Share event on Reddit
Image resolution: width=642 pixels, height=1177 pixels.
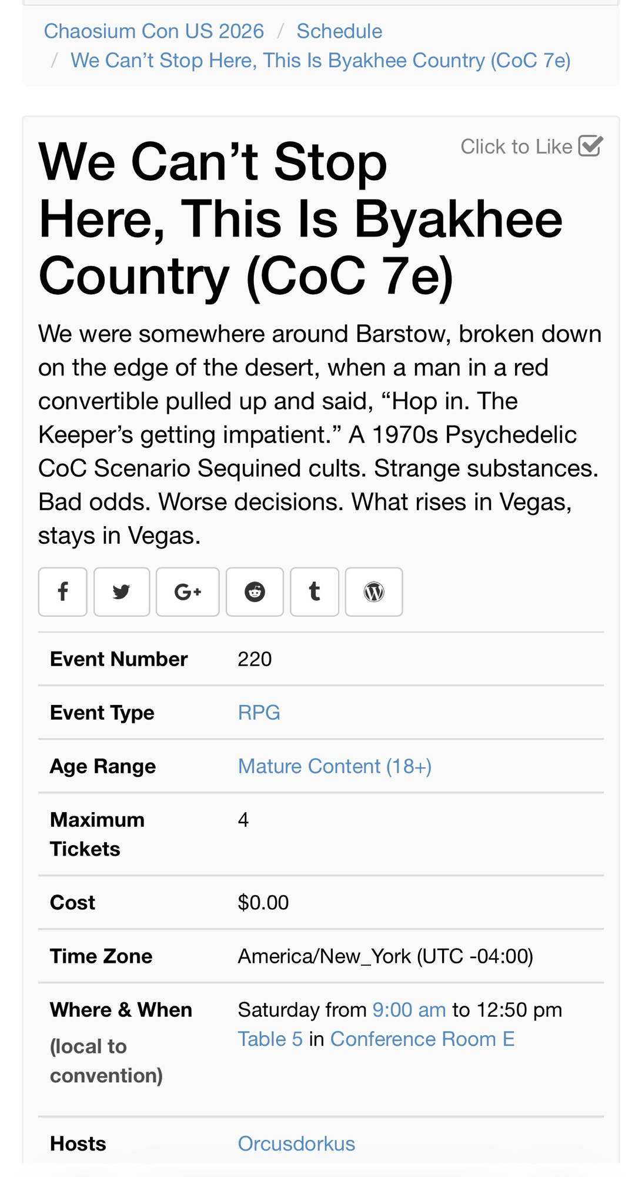pyautogui.click(x=255, y=591)
